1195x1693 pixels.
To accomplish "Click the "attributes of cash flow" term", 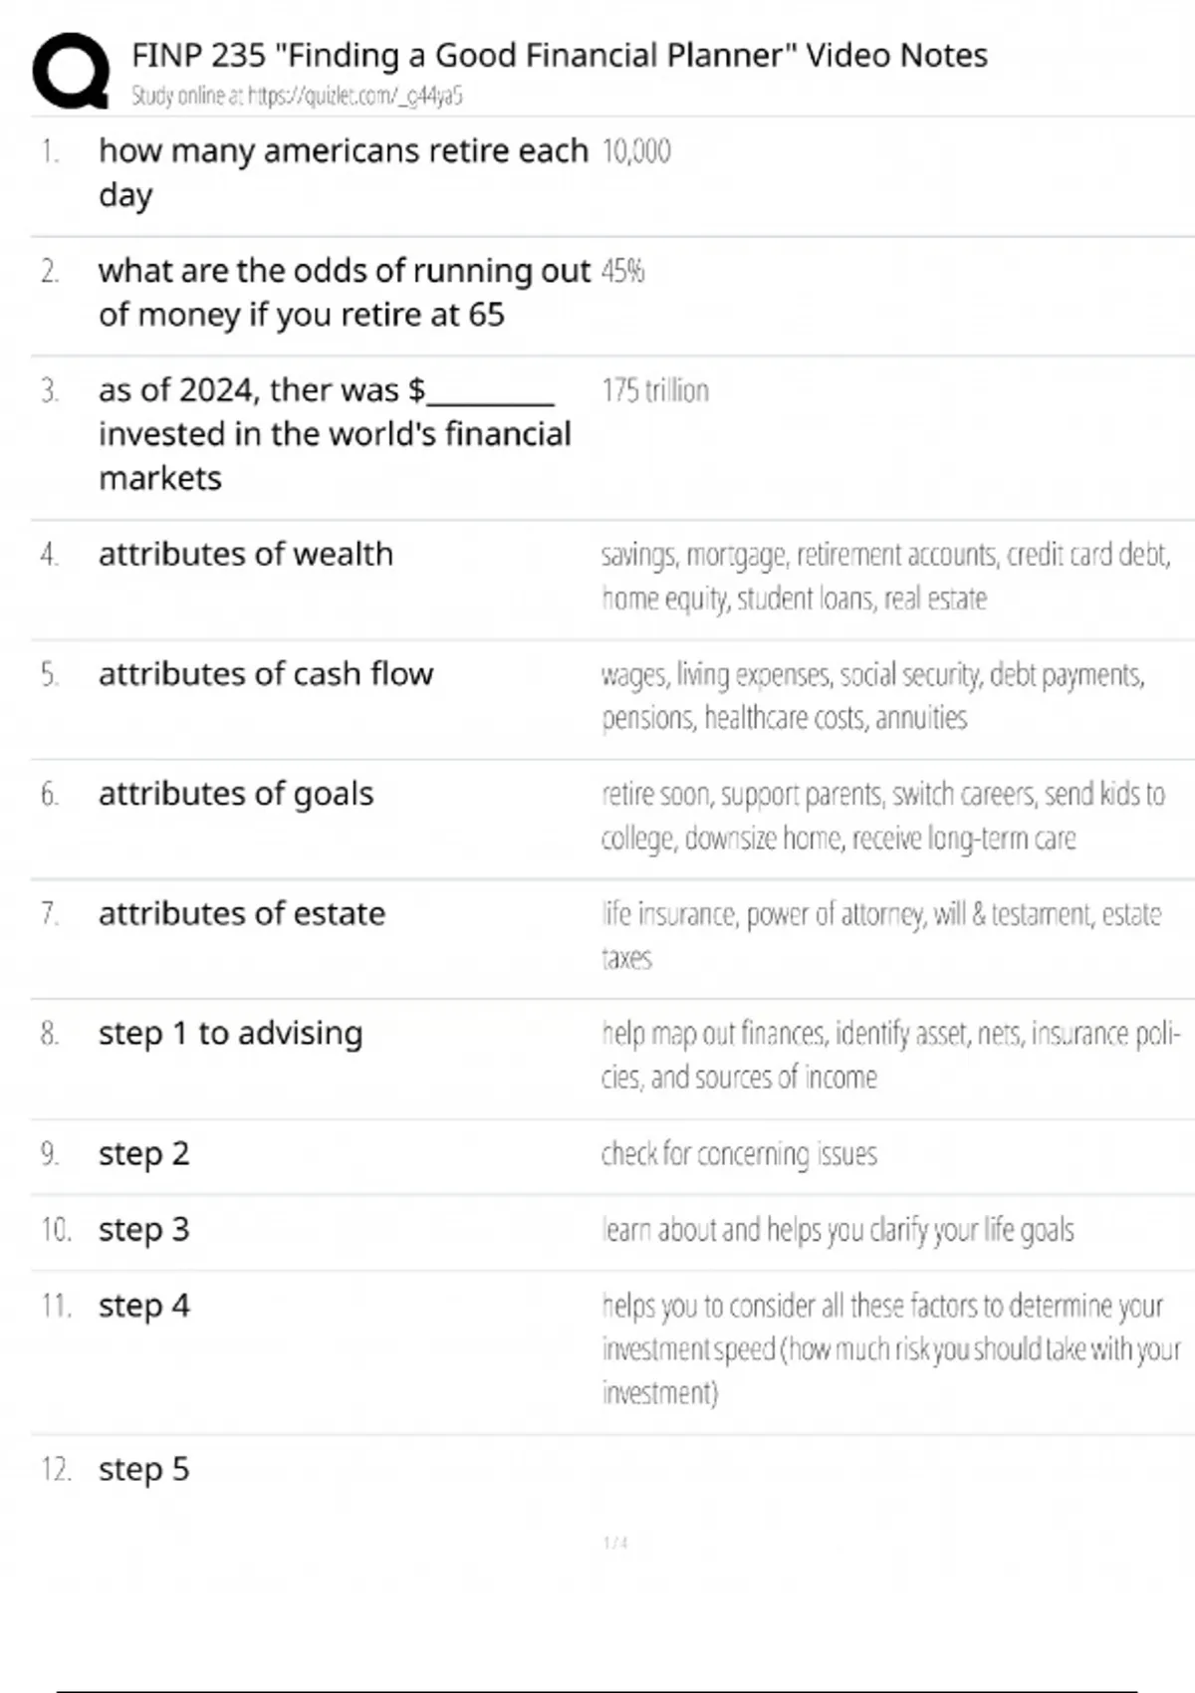I will (266, 674).
